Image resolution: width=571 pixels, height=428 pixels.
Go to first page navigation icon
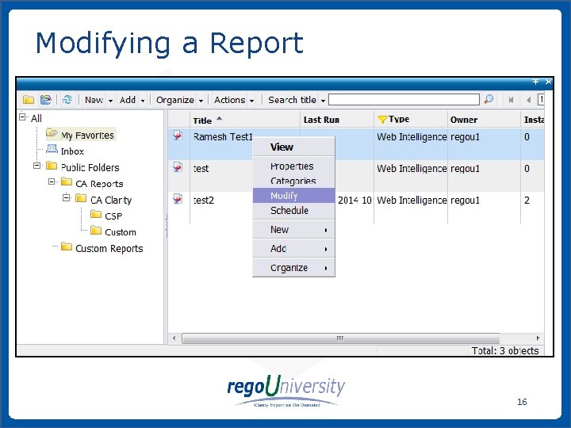(511, 100)
